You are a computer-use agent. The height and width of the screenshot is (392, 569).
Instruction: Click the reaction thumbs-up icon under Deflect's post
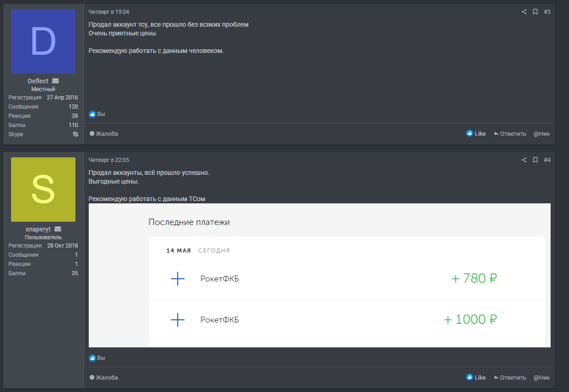tap(92, 114)
